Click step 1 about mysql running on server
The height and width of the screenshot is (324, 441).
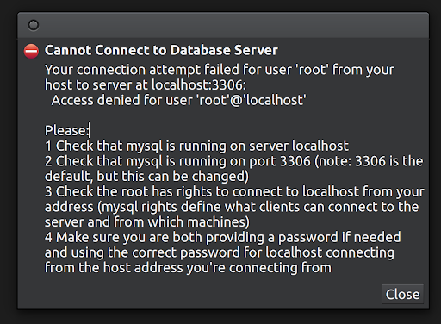[196, 146]
